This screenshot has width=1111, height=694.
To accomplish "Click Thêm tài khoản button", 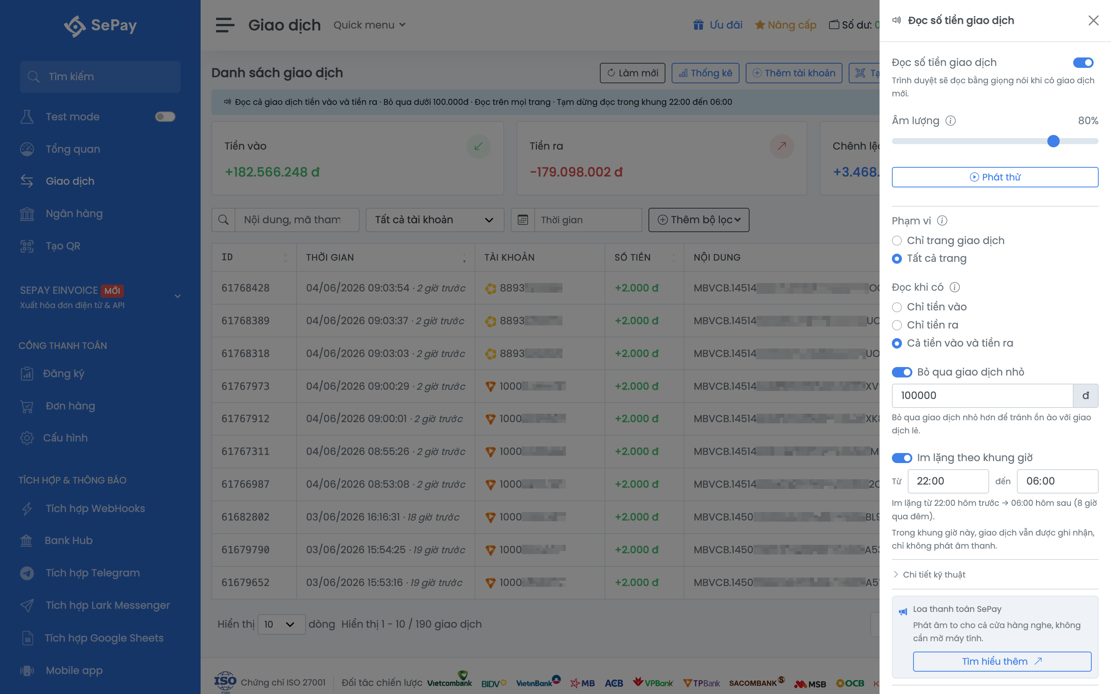I will (794, 73).
